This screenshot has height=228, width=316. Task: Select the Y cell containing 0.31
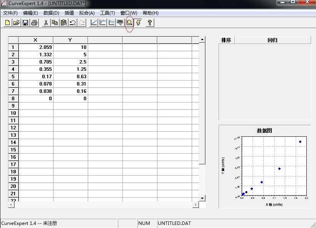point(70,84)
